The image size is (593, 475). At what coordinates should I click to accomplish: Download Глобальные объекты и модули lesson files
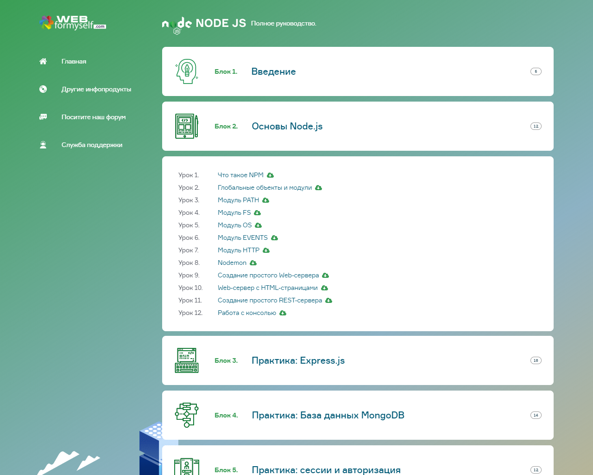point(319,188)
